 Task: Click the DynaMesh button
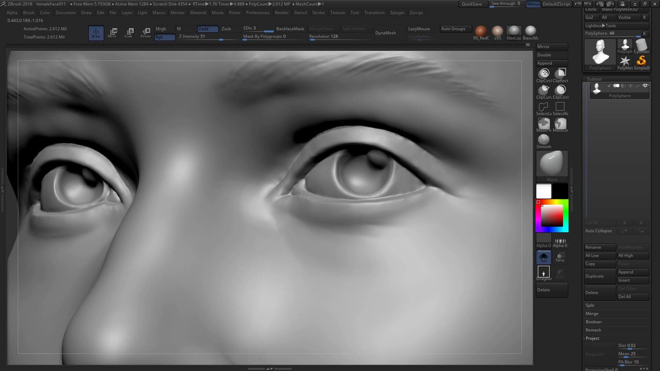click(x=385, y=32)
